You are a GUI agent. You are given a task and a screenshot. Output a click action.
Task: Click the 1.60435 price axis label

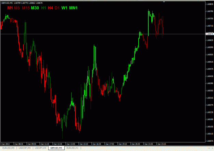(x=210, y=76)
